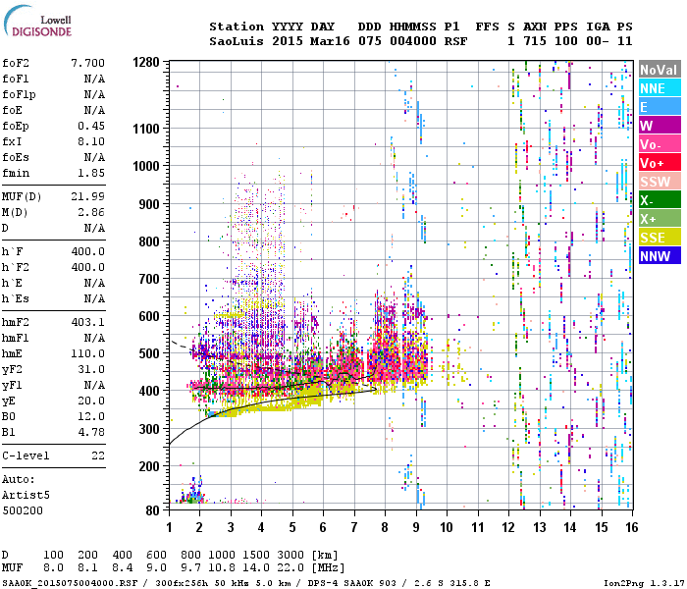The width and height of the screenshot is (687, 589).
Task: Click the foF2 value 7.700
Action: (x=87, y=63)
